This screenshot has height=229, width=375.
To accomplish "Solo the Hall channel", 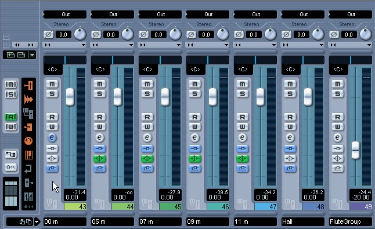I will [x=290, y=94].
